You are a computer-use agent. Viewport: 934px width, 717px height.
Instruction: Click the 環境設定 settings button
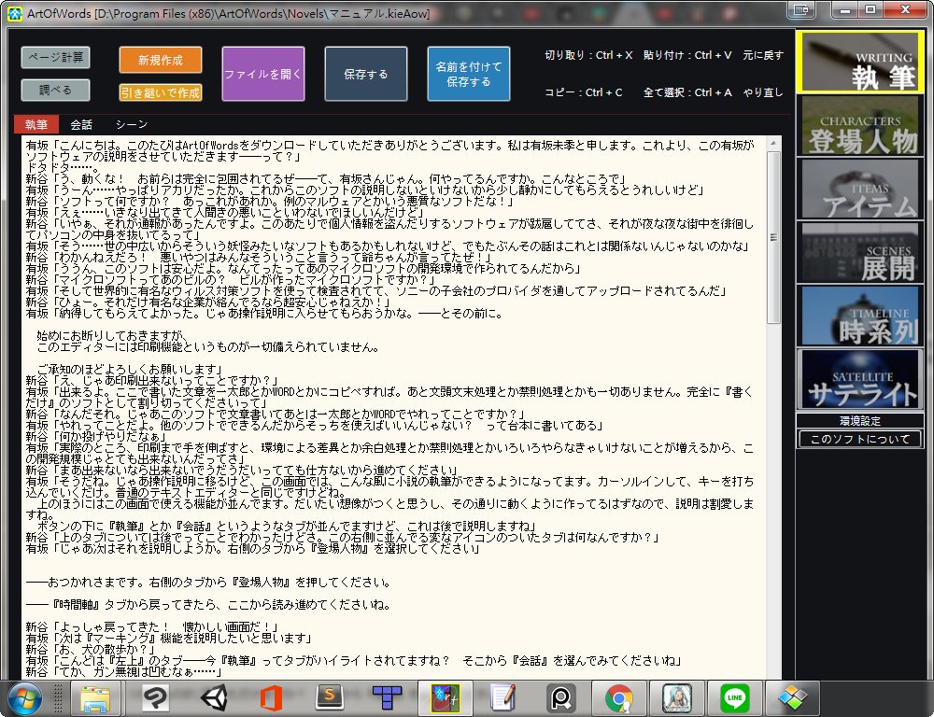pos(859,420)
